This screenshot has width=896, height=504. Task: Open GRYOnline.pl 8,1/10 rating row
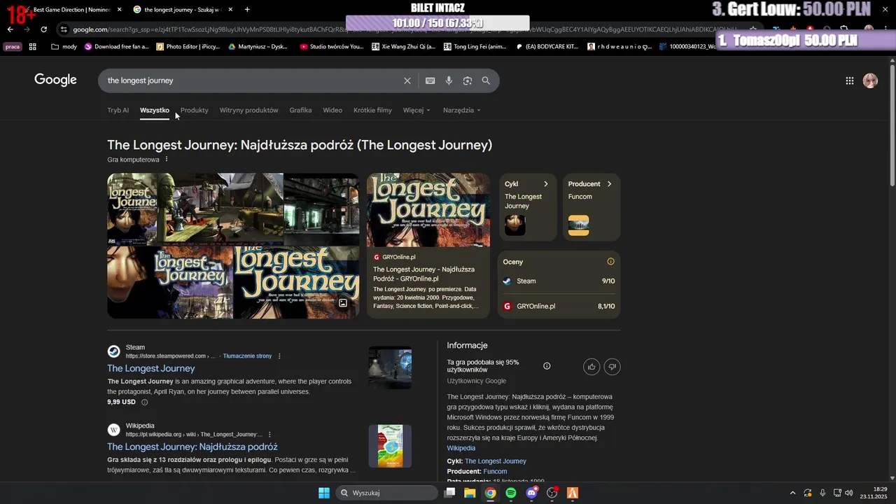559,307
